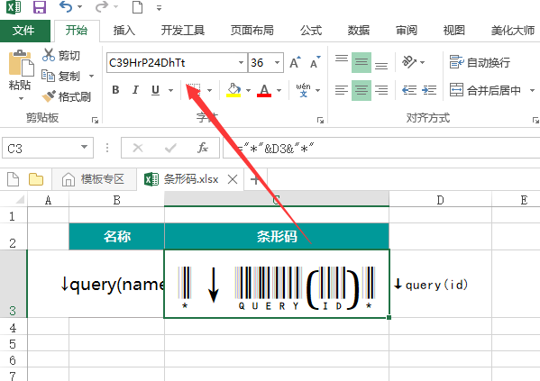Click 剪切 cut button
Viewport: 540px width, 381px height.
61,55
